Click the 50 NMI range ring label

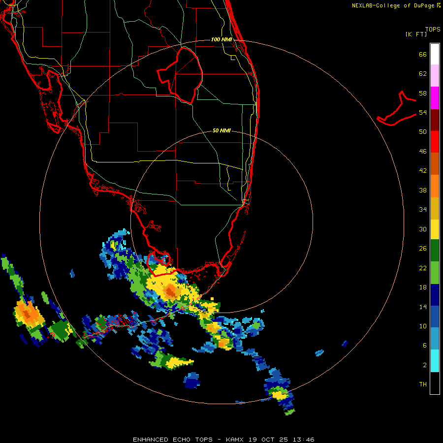(x=221, y=130)
